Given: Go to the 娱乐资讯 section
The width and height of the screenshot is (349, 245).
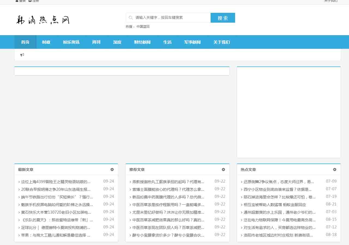Looking at the screenshot, I should coord(71,42).
